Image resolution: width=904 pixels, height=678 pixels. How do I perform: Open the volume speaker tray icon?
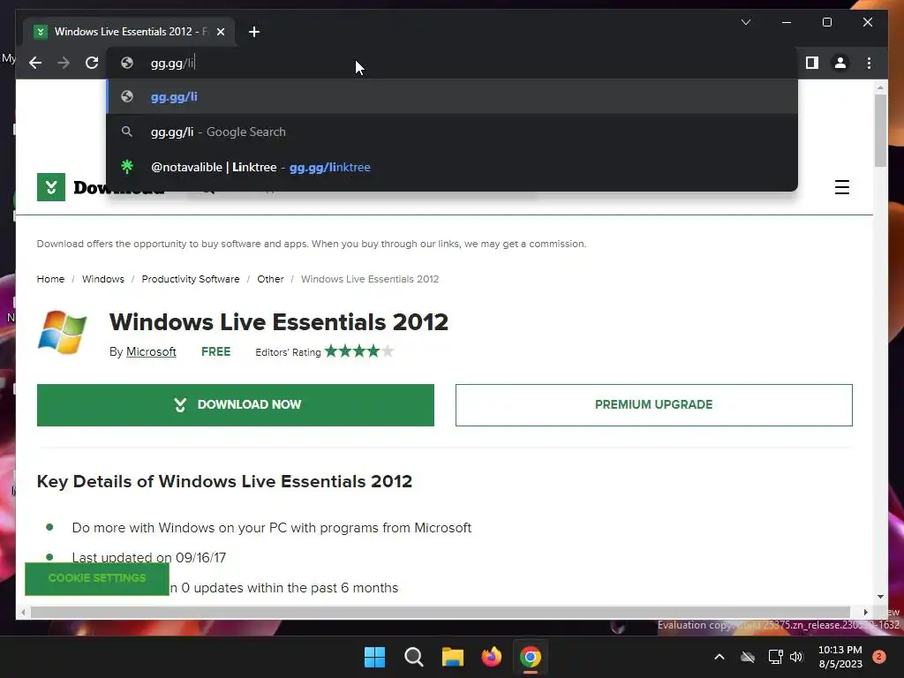click(797, 657)
